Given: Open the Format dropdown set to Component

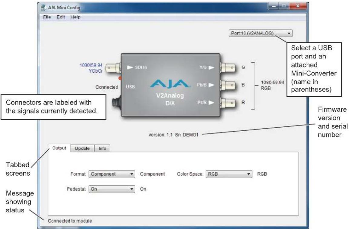Looking at the screenshot, I should click(x=112, y=174).
